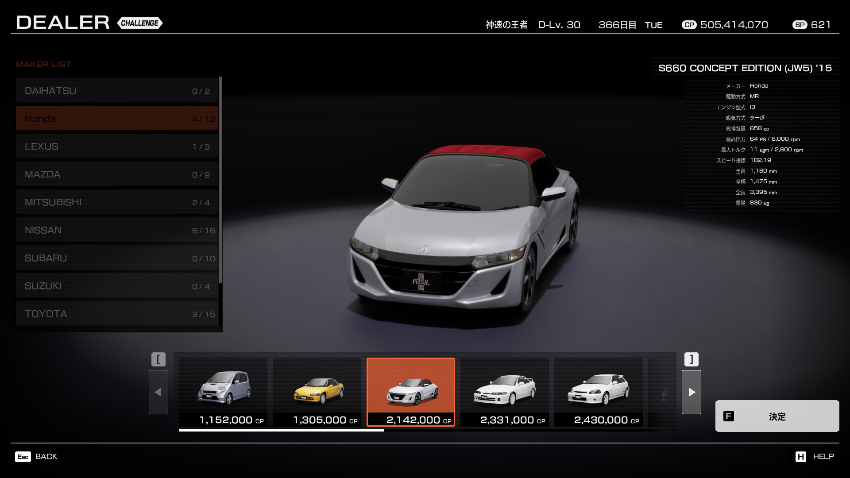Image resolution: width=850 pixels, height=478 pixels.
Task: Choose SUBARU from maker list
Action: pos(117,258)
